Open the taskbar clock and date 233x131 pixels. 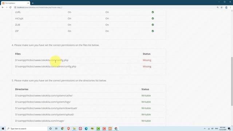(x=222, y=128)
